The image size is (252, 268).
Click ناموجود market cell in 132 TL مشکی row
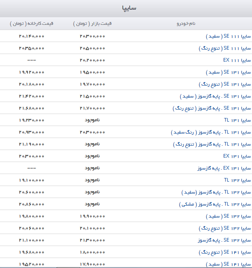92,204
